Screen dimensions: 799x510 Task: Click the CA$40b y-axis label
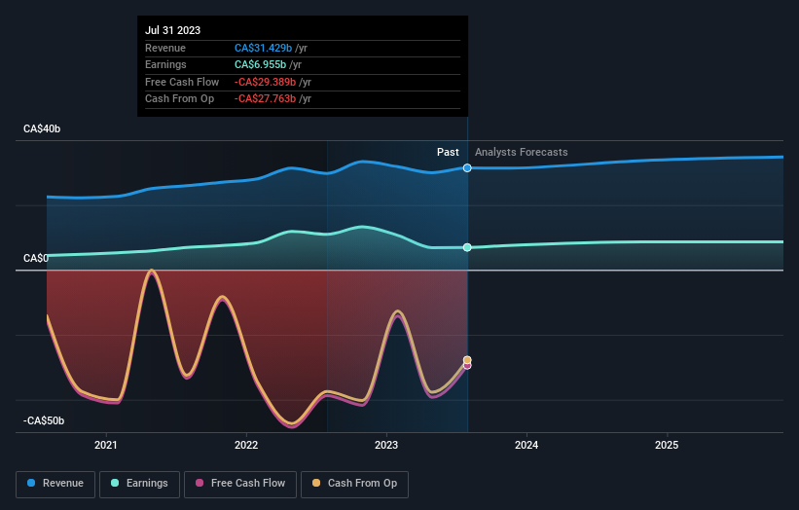click(42, 128)
